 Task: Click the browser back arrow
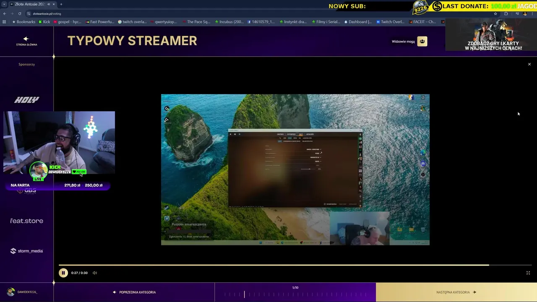(5, 13)
